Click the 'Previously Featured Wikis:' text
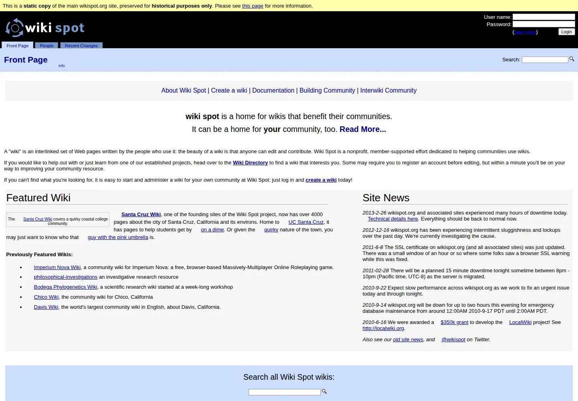This screenshot has height=401, width=578. (39, 255)
